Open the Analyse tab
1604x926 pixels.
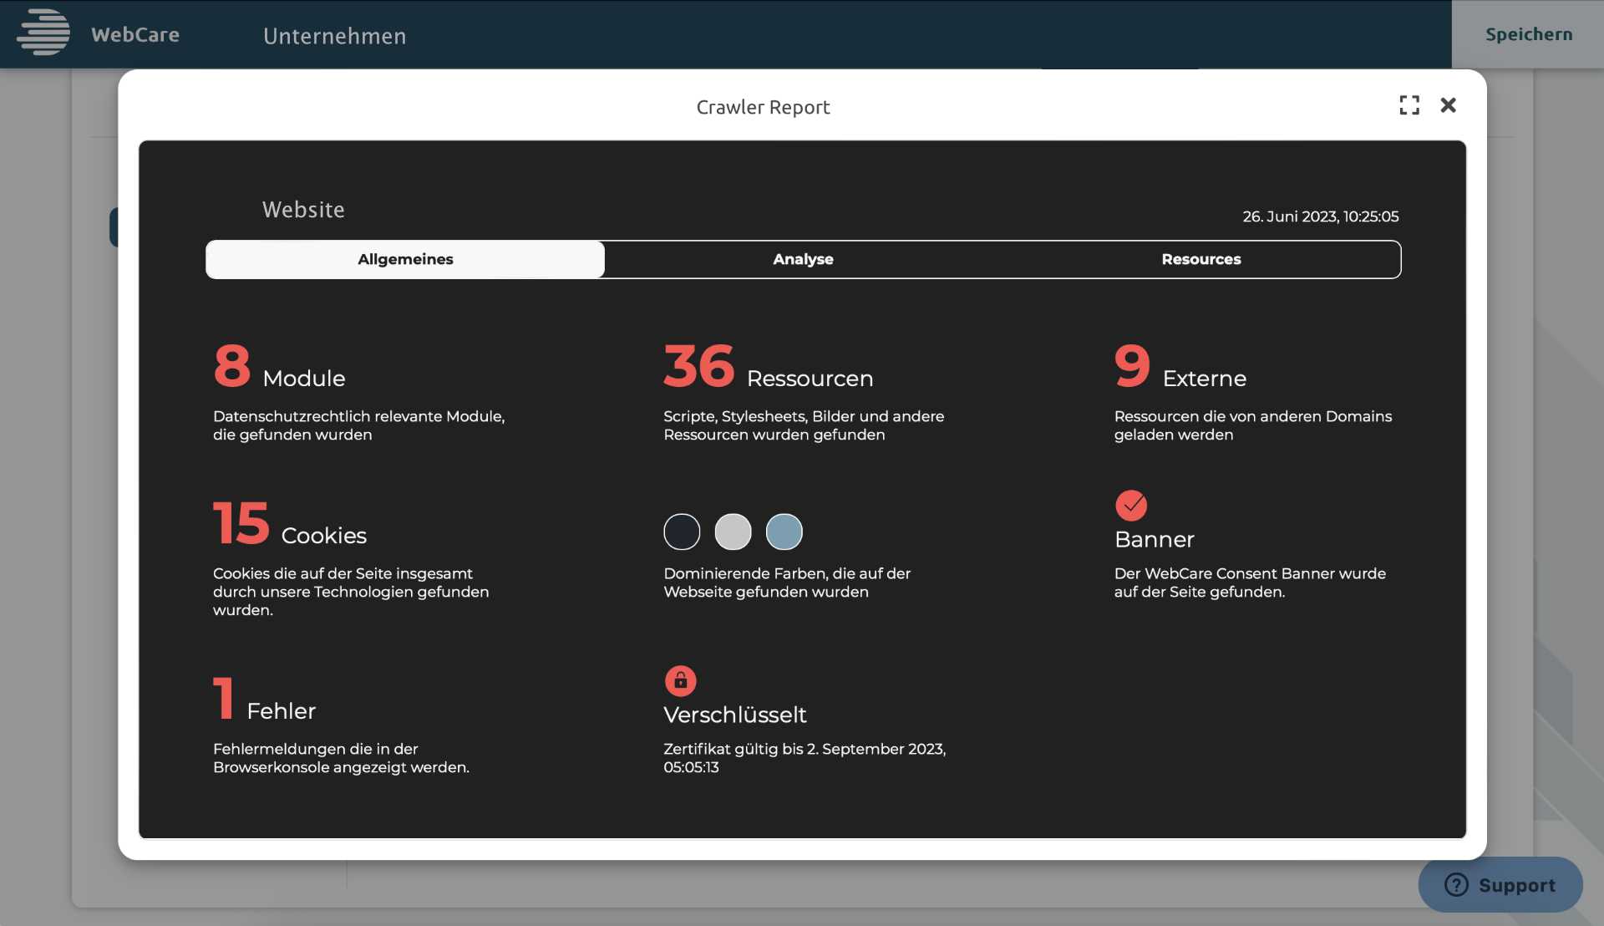pos(803,259)
